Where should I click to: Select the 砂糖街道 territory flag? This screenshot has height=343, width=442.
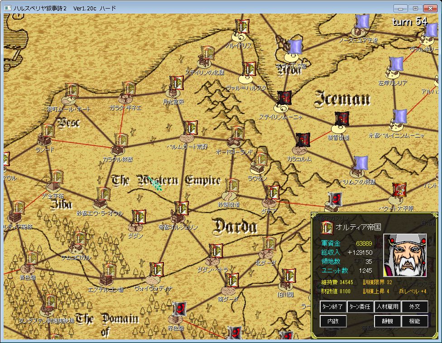[x=232, y=186]
